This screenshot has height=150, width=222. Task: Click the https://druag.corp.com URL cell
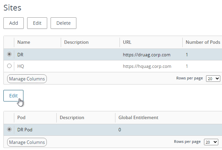pyautogui.click(x=147, y=55)
